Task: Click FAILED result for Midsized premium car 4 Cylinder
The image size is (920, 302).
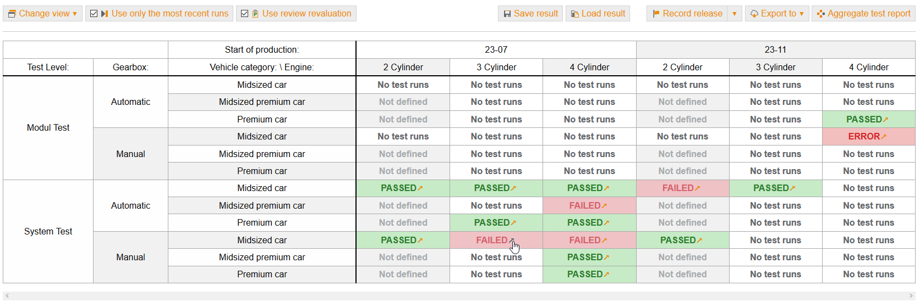Action: [x=584, y=206]
